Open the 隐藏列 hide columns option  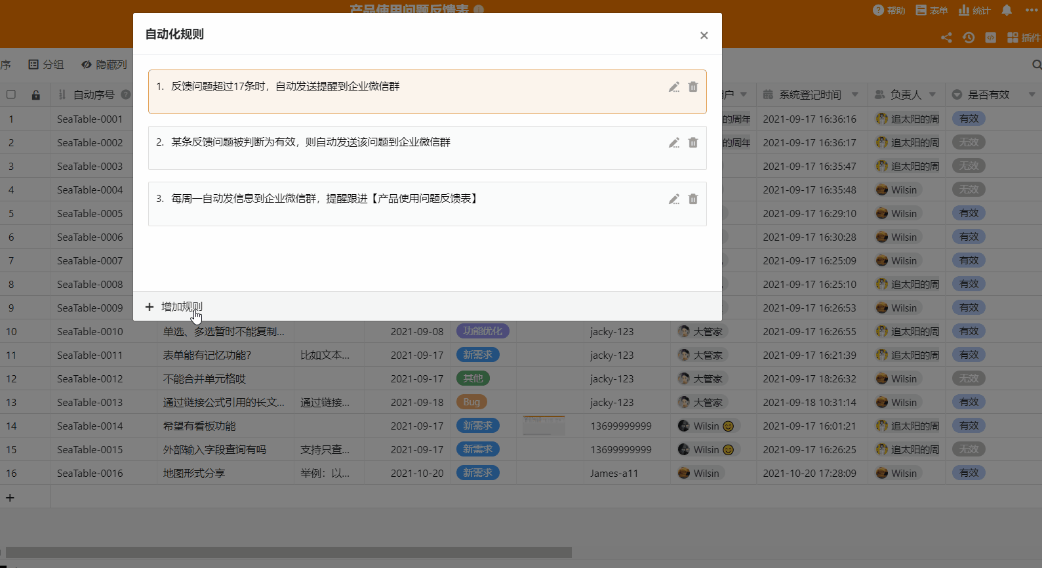click(x=104, y=64)
